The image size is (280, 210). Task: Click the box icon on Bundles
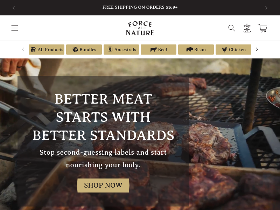[75, 49]
